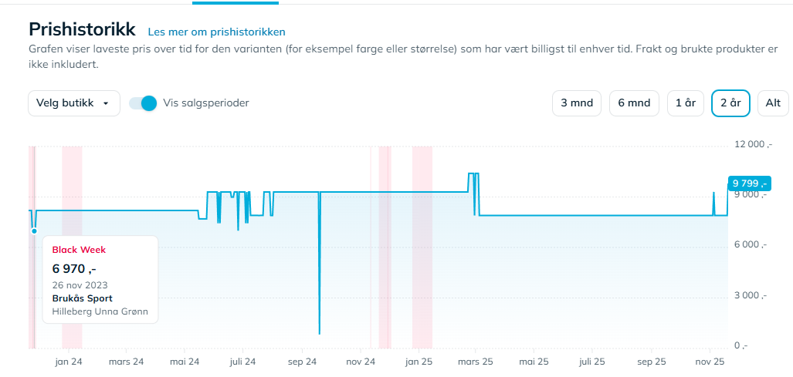Click the red 'Black Week' tooltip label
The image size is (793, 377).
coord(79,250)
